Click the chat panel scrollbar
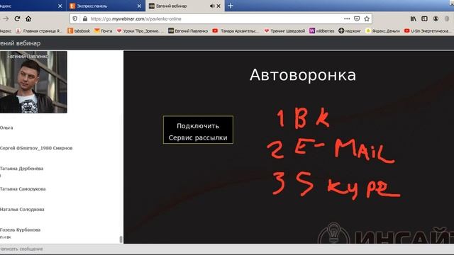Screen dimensions: 454x255 click(121, 239)
